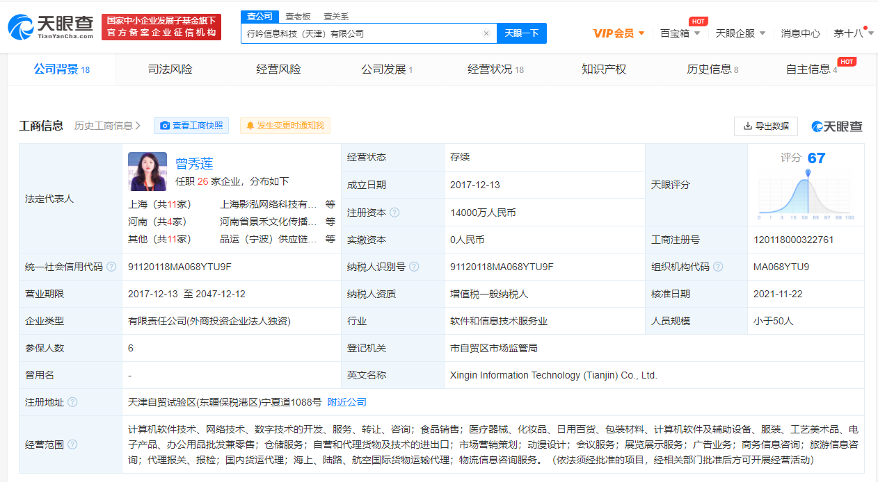Image resolution: width=878 pixels, height=482 pixels.
Task: Click the help icon beside 组织机构代码
Action: tap(718, 267)
